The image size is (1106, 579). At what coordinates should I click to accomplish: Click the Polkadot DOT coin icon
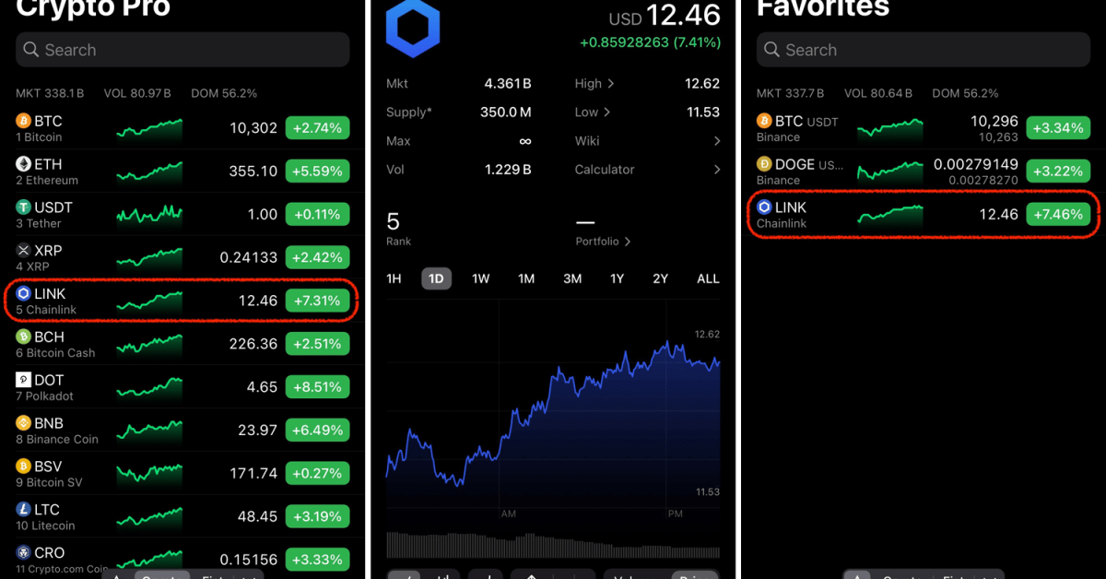click(24, 380)
